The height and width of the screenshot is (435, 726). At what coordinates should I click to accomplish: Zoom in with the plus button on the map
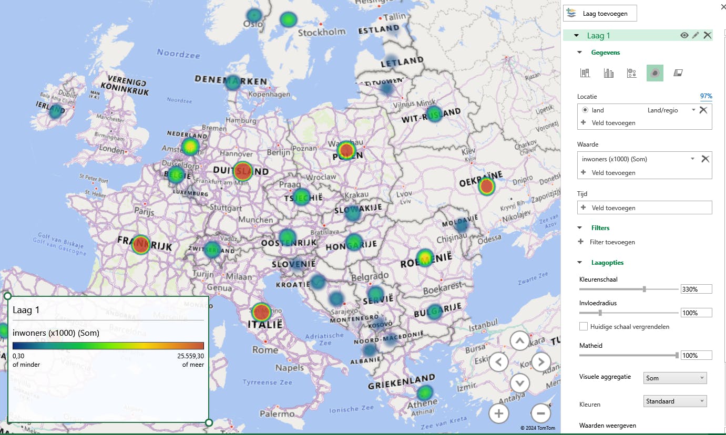tap(499, 413)
